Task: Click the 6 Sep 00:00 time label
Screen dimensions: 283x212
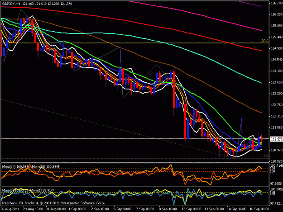Action: [x=122, y=209]
